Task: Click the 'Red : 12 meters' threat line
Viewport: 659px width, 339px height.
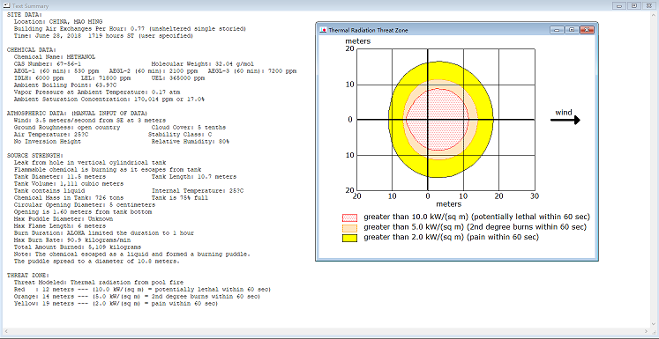Action: [142, 290]
